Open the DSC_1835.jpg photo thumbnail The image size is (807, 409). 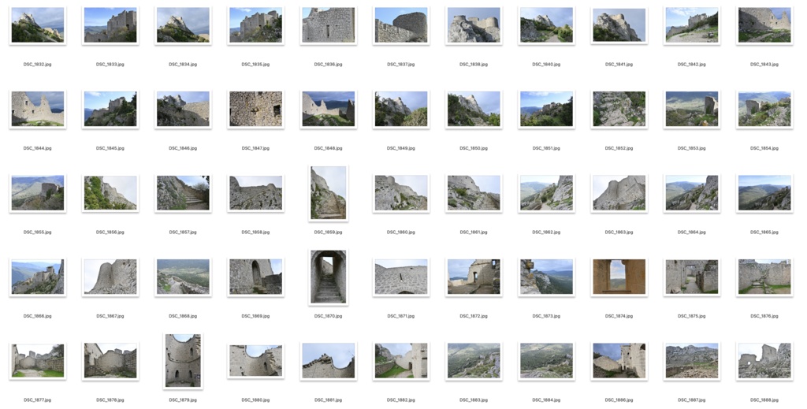[x=256, y=25]
